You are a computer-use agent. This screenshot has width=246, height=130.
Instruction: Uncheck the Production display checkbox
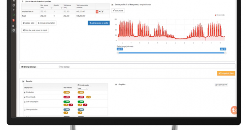(x=25, y=93)
